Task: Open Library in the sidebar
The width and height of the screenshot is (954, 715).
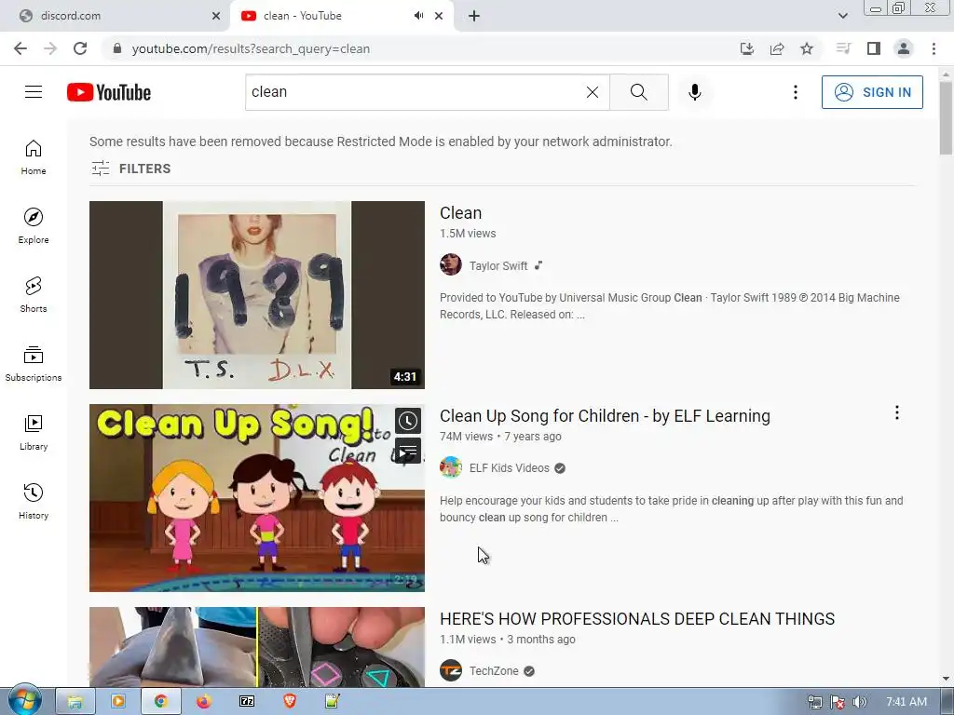Action: pyautogui.click(x=34, y=432)
